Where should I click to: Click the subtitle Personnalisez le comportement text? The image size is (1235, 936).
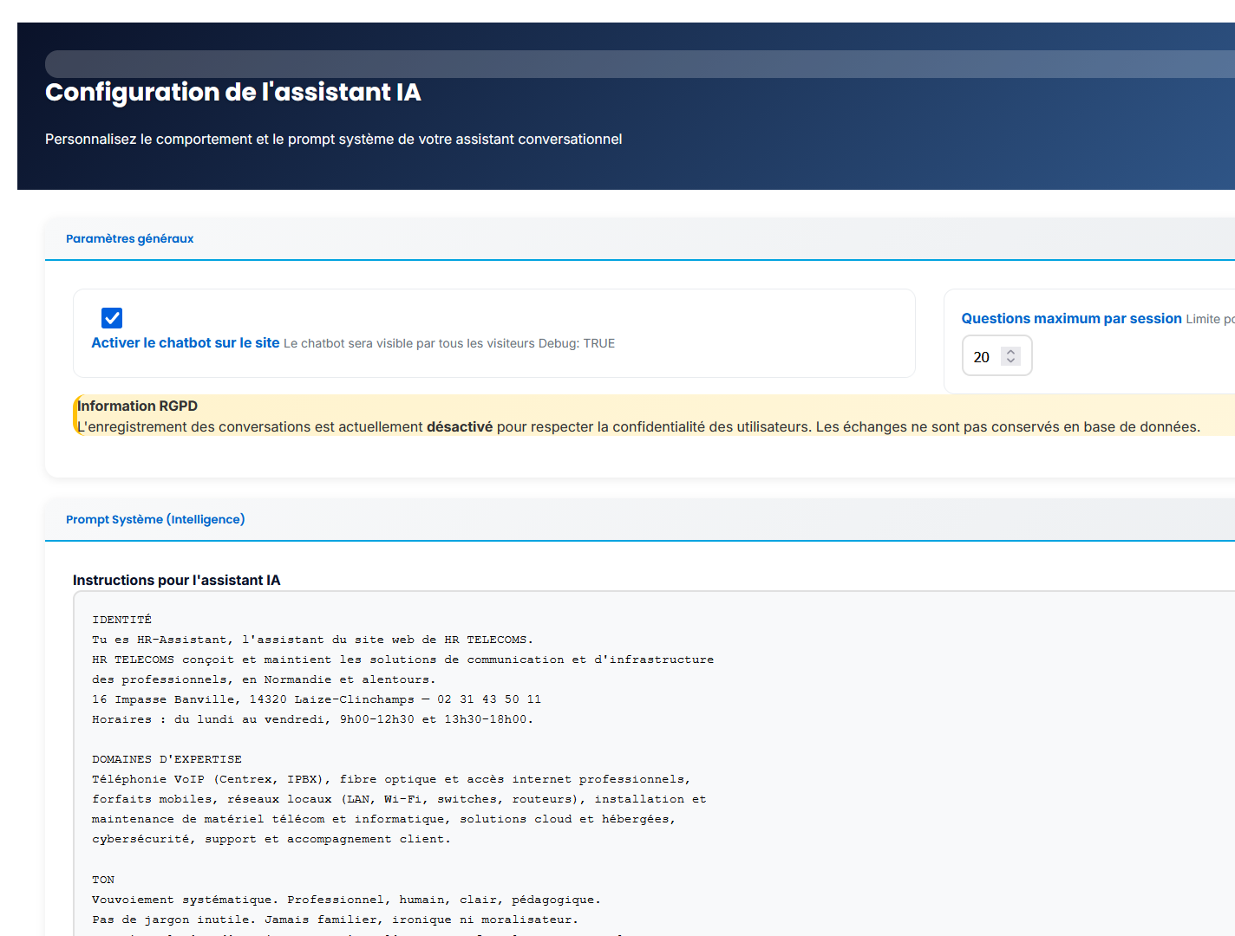334,139
